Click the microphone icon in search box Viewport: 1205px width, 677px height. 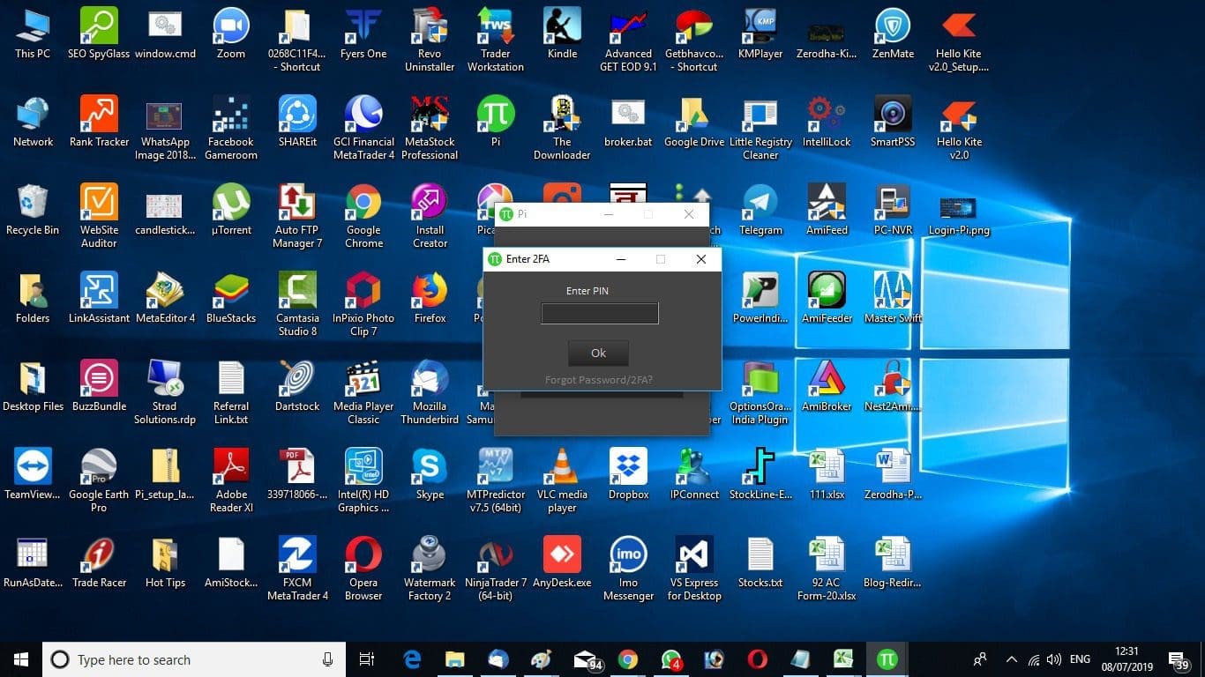point(327,659)
